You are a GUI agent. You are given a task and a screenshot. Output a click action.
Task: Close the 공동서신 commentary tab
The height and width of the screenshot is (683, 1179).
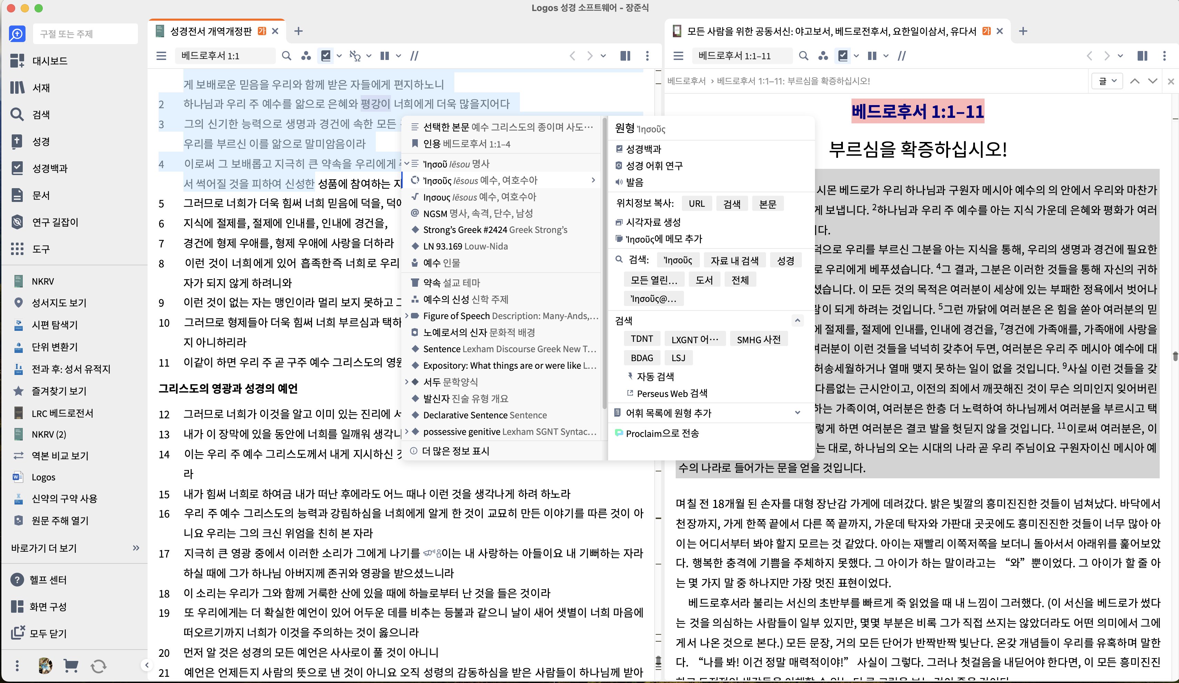click(999, 31)
